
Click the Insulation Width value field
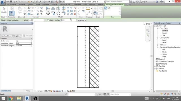tap(23, 43)
